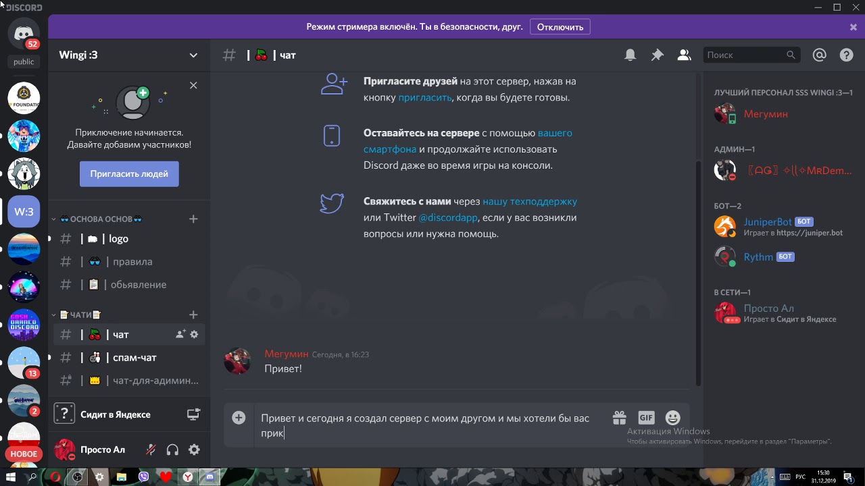Click Мегумин avatar beside message
The image size is (865, 486).
point(238,361)
